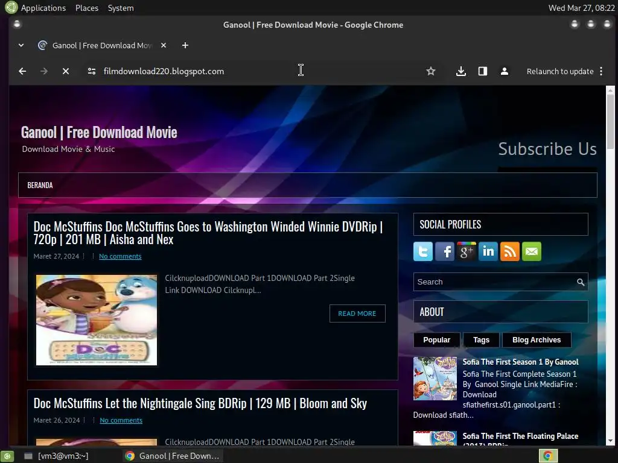This screenshot has width=618, height=463.
Task: Bookmark this page with the star icon
Action: pyautogui.click(x=431, y=71)
